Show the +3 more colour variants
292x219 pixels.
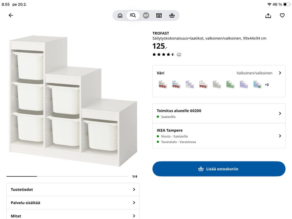point(267,85)
